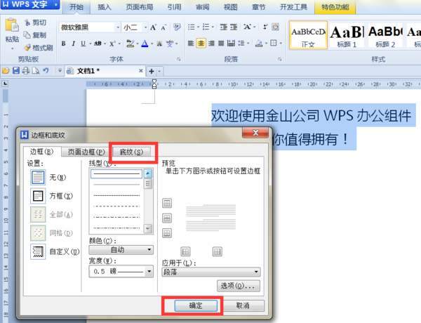Image resolution: width=421 pixels, height=323 pixels.
Task: Open the font color dropdown arrow
Action: tap(152, 44)
